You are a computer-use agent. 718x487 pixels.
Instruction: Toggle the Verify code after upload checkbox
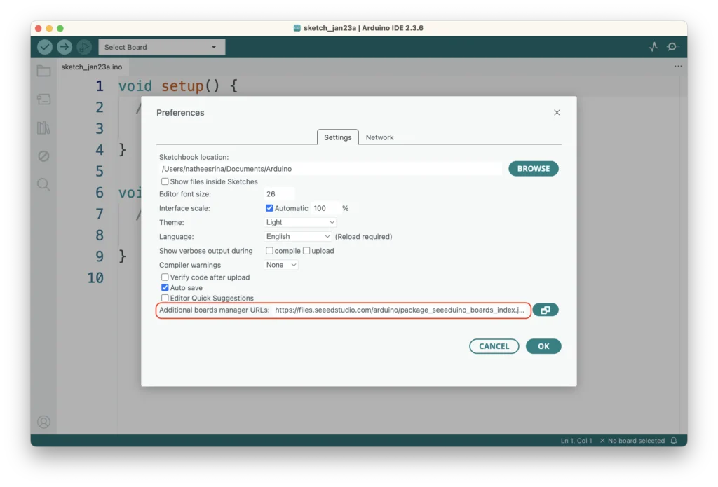pyautogui.click(x=165, y=277)
